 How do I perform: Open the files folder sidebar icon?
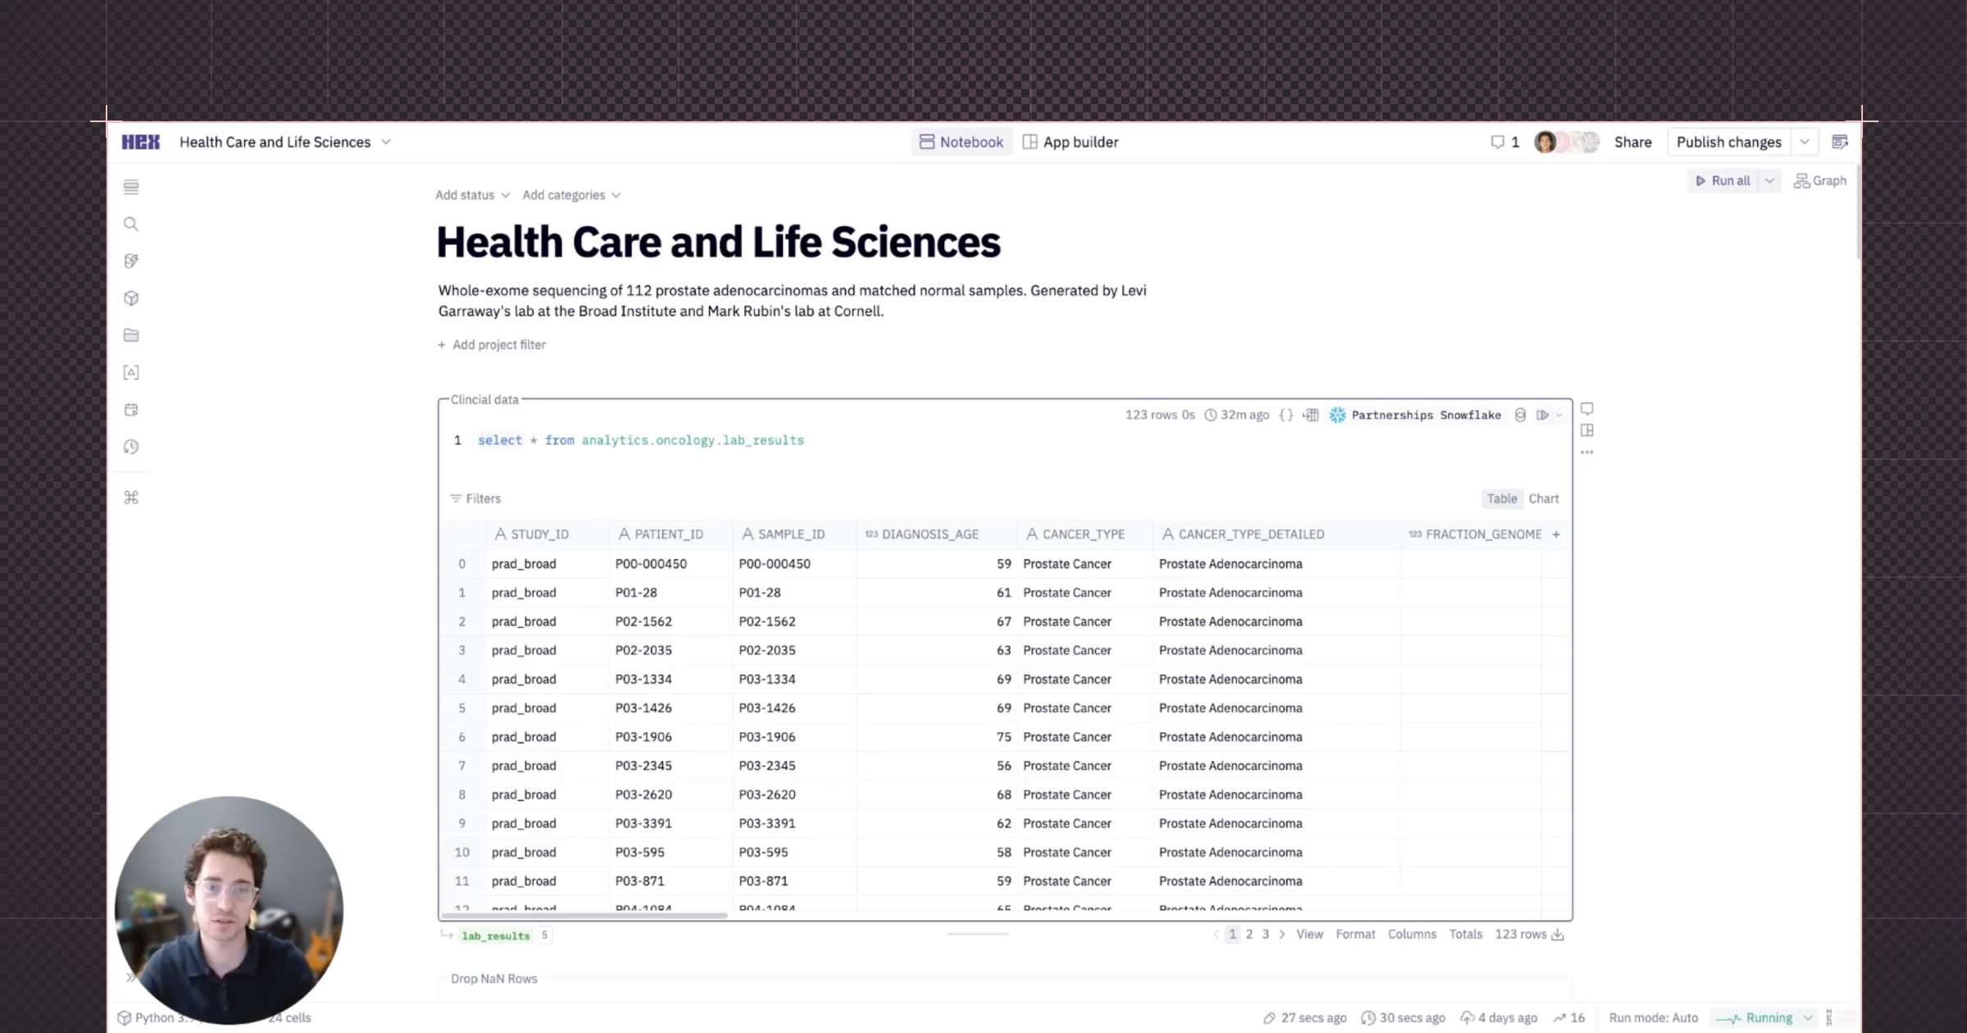point(131,335)
